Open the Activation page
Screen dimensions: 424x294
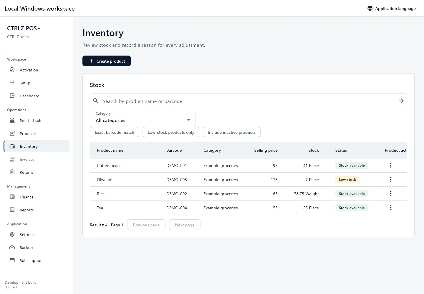37,70
